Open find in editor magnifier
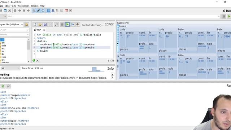 56,25
